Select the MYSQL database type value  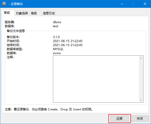click(58, 49)
